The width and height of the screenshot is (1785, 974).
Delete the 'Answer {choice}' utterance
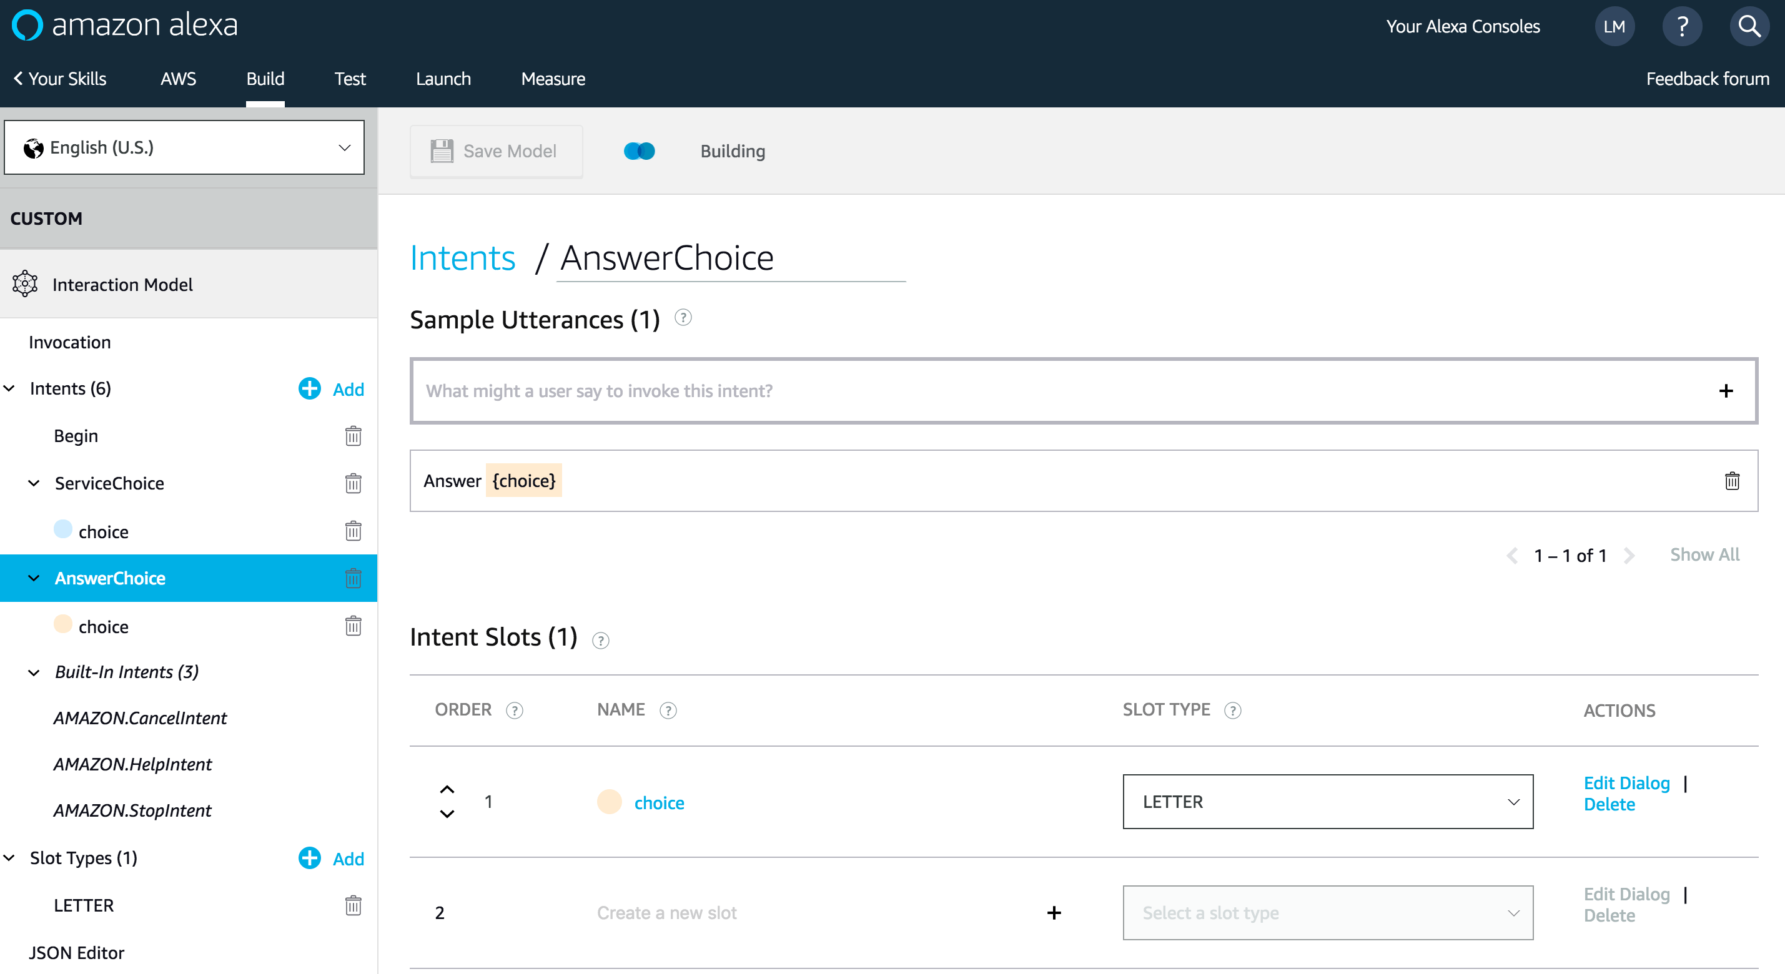pos(1732,480)
